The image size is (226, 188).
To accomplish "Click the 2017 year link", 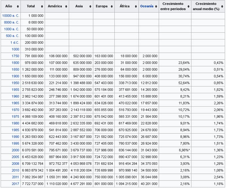I will point(15,184).
